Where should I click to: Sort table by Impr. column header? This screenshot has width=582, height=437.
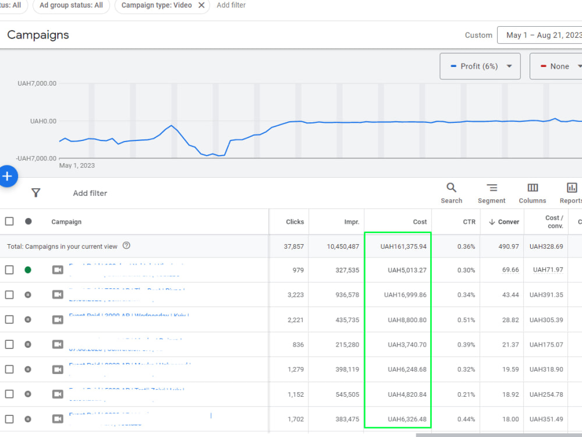(352, 222)
